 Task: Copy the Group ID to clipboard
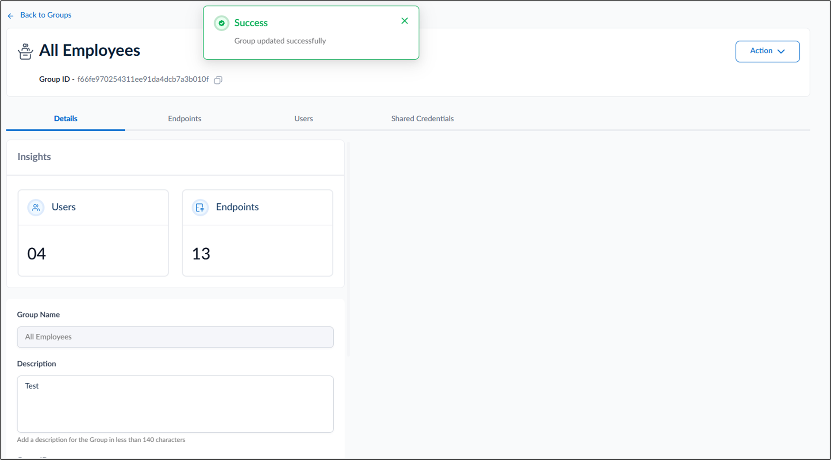point(218,80)
